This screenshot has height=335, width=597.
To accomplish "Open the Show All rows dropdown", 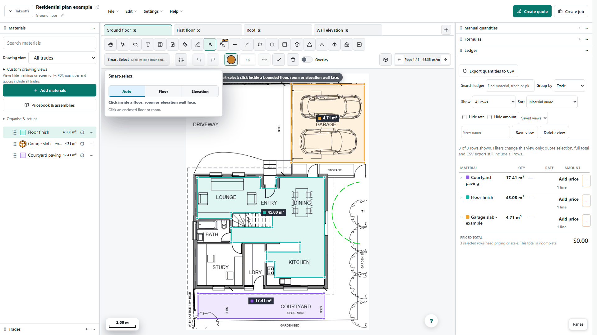I will [494, 102].
